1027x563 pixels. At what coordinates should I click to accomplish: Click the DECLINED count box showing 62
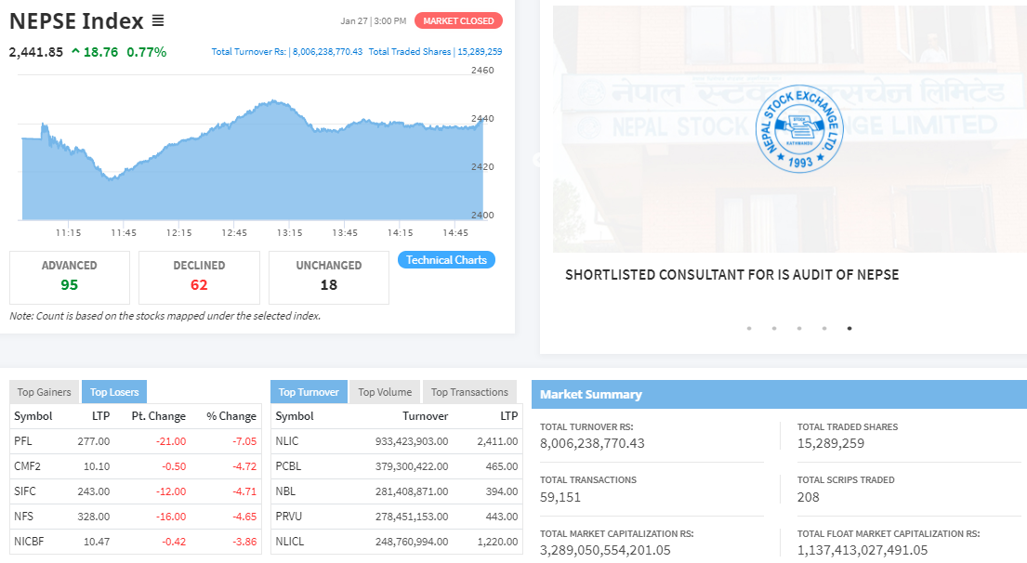click(x=199, y=278)
